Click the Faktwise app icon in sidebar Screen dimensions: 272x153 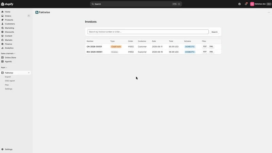pos(2,73)
